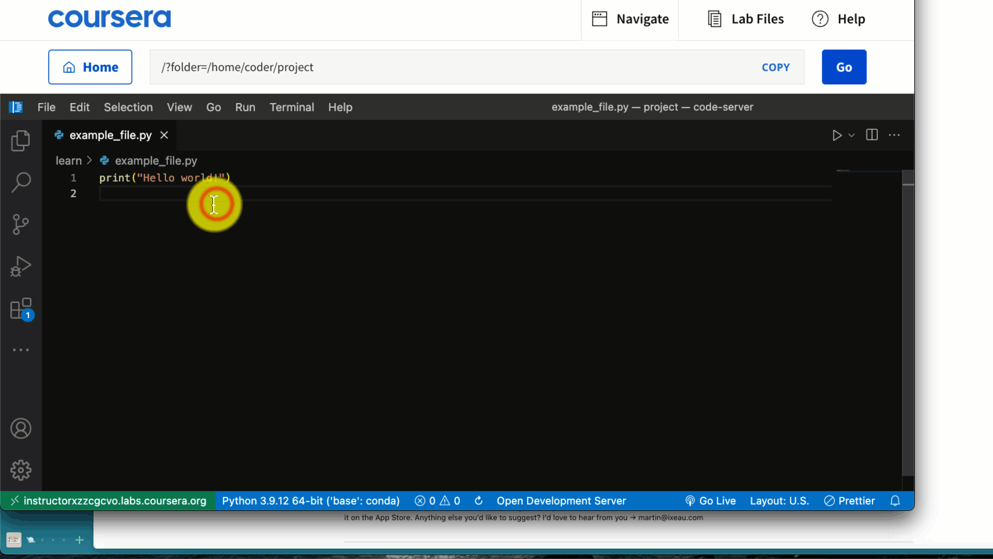This screenshot has height=559, width=993.
Task: Click the COPY link in URL bar
Action: coord(776,67)
